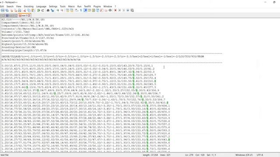Cut selection with the scissors icon

[x=24, y=10]
